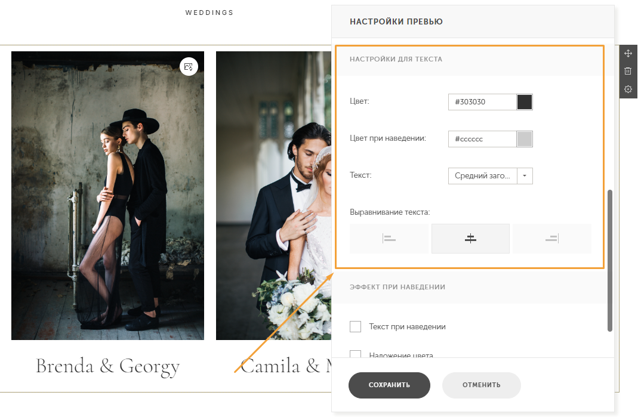Align text to the left
Screen dimensions: 641x417
click(x=389, y=239)
